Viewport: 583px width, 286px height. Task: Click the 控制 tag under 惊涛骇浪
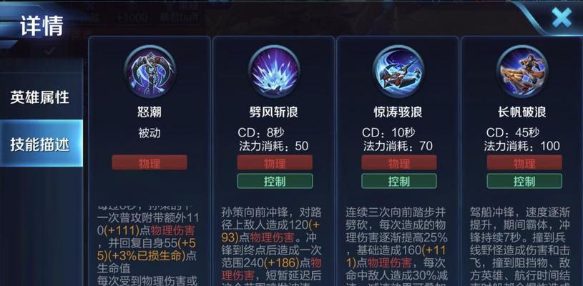pyautogui.click(x=399, y=181)
